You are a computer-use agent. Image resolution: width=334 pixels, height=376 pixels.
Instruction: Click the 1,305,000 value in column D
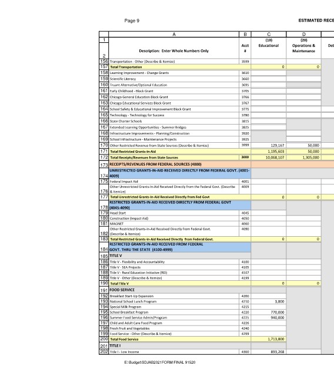pyautogui.click(x=311, y=157)
